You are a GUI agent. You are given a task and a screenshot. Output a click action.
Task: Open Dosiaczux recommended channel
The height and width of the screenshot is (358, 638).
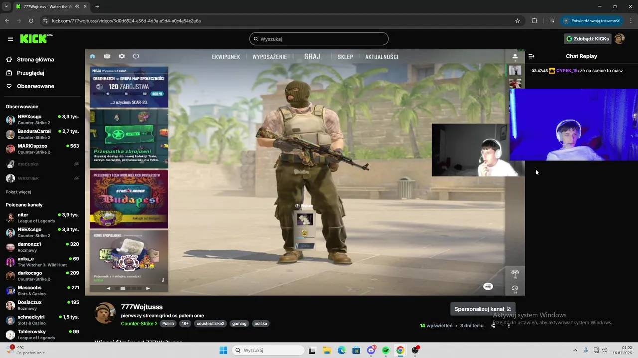coord(42,305)
